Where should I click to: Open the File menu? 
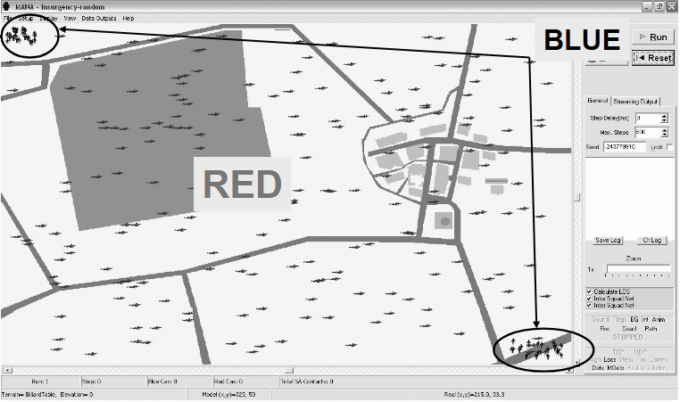click(7, 19)
